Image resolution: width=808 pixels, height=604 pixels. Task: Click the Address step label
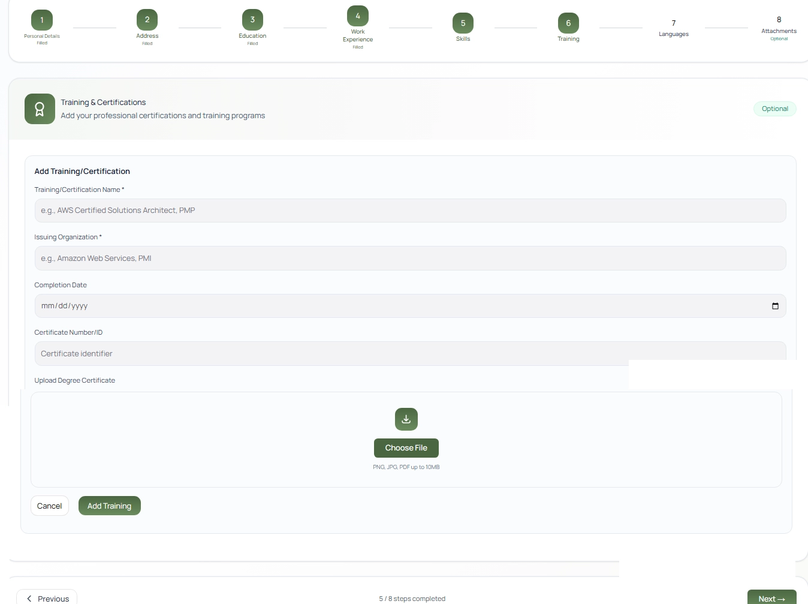(147, 36)
